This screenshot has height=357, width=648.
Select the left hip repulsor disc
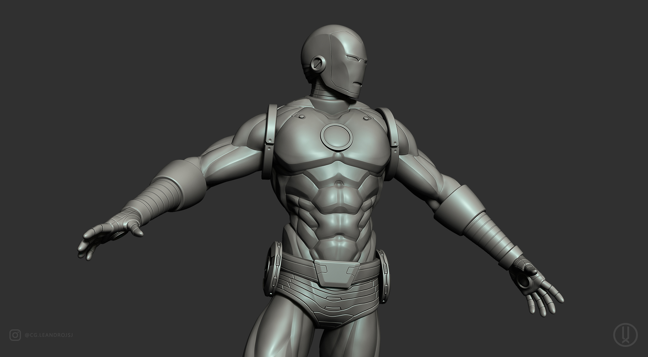273,266
